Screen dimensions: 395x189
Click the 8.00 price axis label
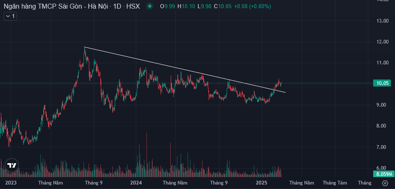(x=382, y=126)
